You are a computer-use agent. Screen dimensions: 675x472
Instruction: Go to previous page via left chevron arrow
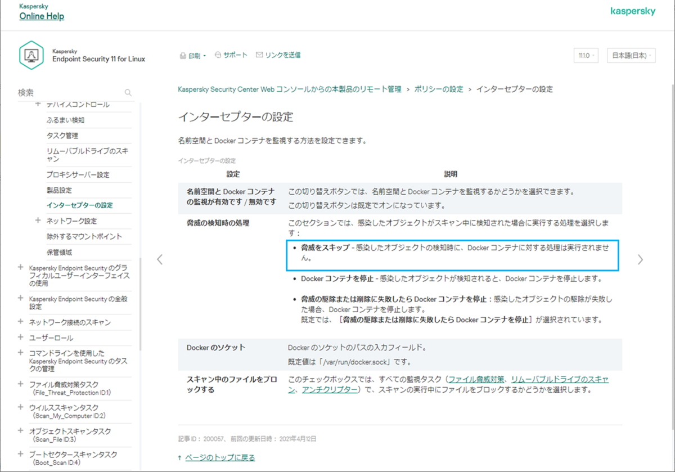click(160, 259)
